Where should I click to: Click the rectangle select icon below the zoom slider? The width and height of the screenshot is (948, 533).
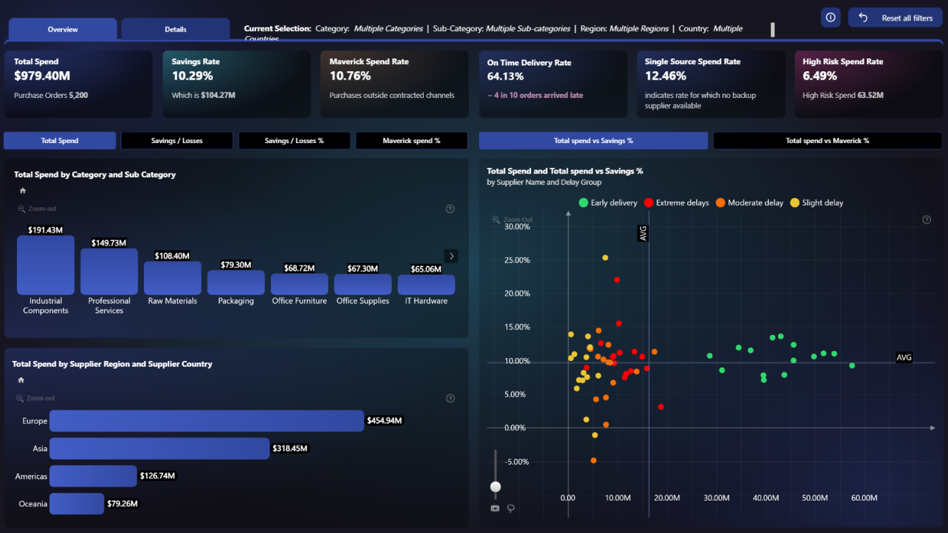coord(494,508)
